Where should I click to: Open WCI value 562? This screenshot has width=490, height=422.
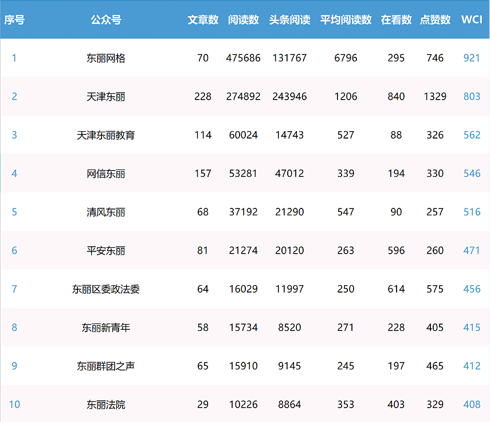tap(472, 135)
